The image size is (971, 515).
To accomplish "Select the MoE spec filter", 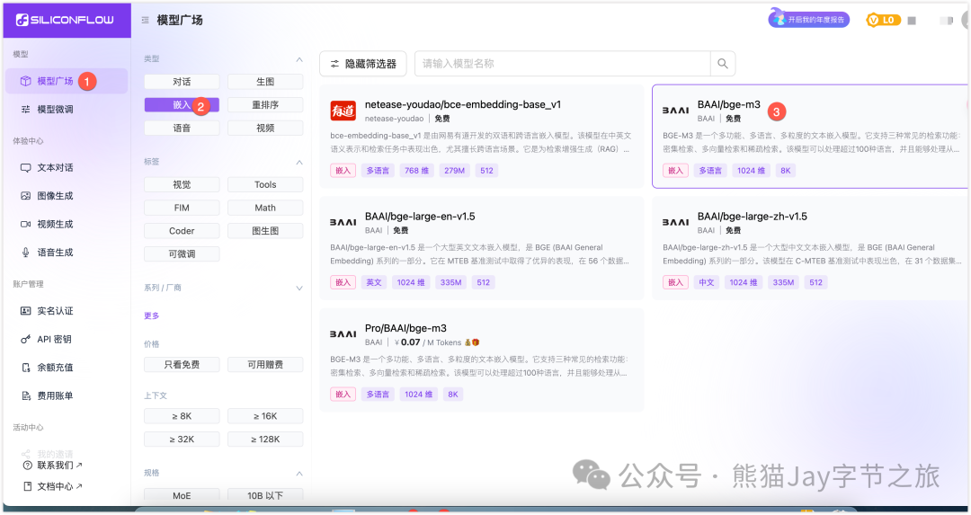I will pyautogui.click(x=182, y=495).
